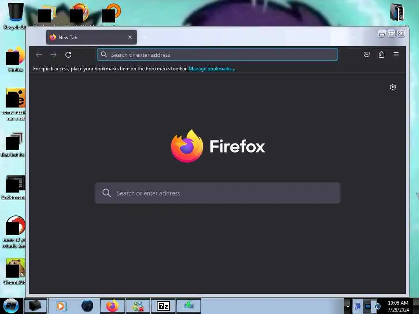
Task: Open the green arrow taskbar item
Action: [x=188, y=306]
